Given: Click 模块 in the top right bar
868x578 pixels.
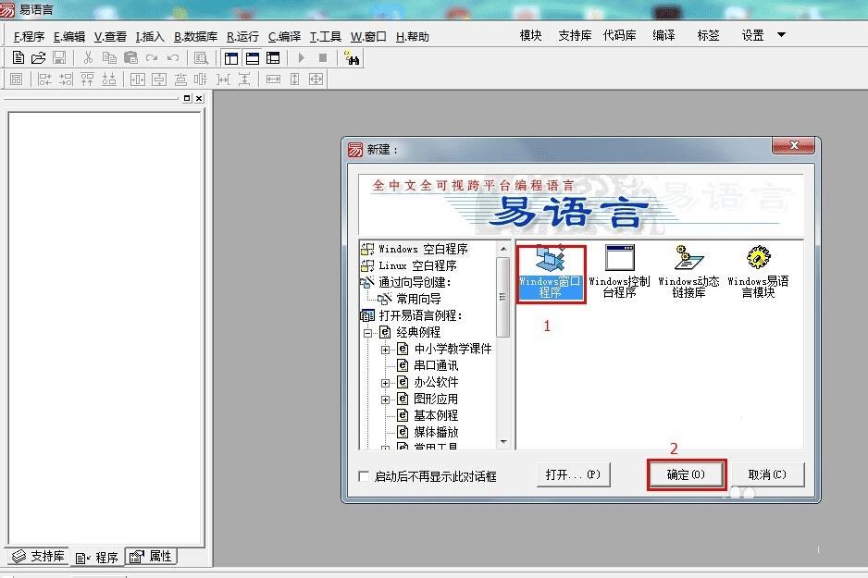Looking at the screenshot, I should point(531,35).
